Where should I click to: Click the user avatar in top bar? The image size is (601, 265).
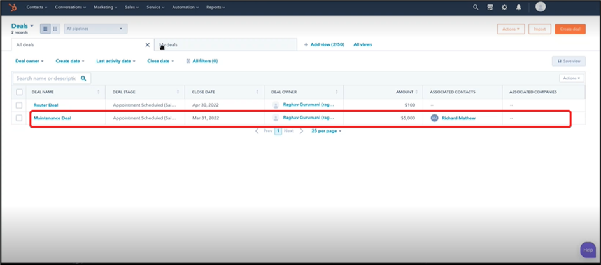click(541, 7)
